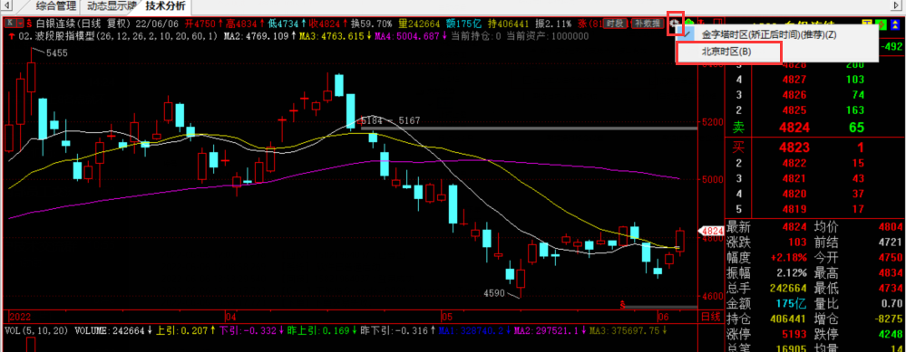Click the 02.波段股指模型 indicator title
906x352 pixels.
point(119,36)
